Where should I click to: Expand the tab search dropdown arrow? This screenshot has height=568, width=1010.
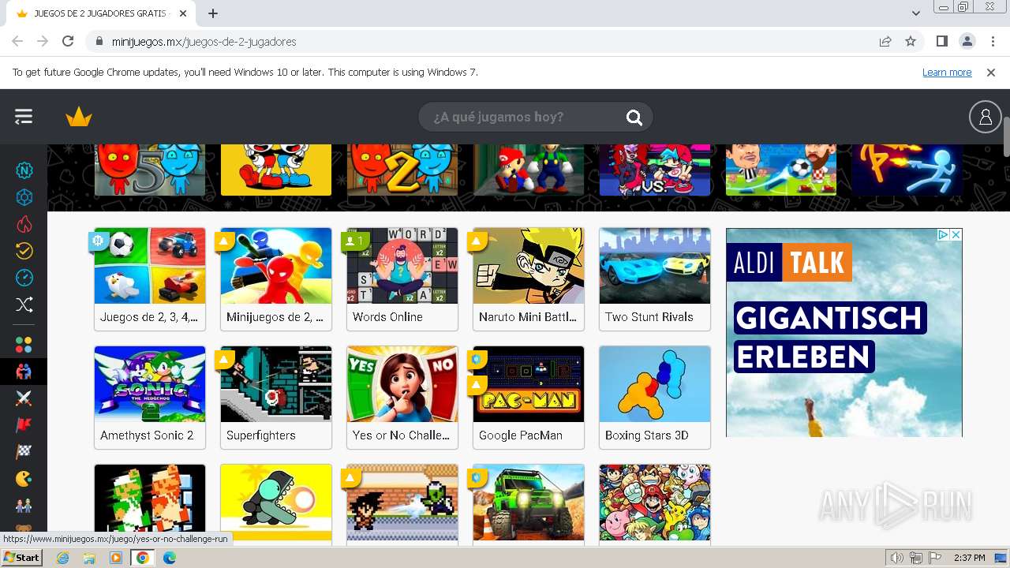916,13
